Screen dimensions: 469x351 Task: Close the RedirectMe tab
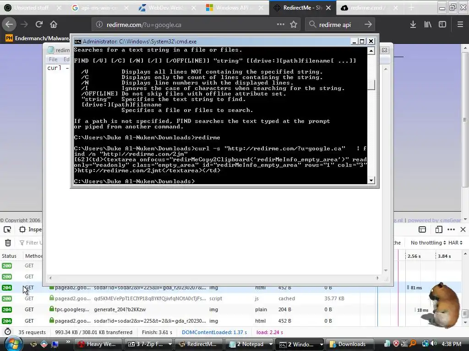click(328, 8)
